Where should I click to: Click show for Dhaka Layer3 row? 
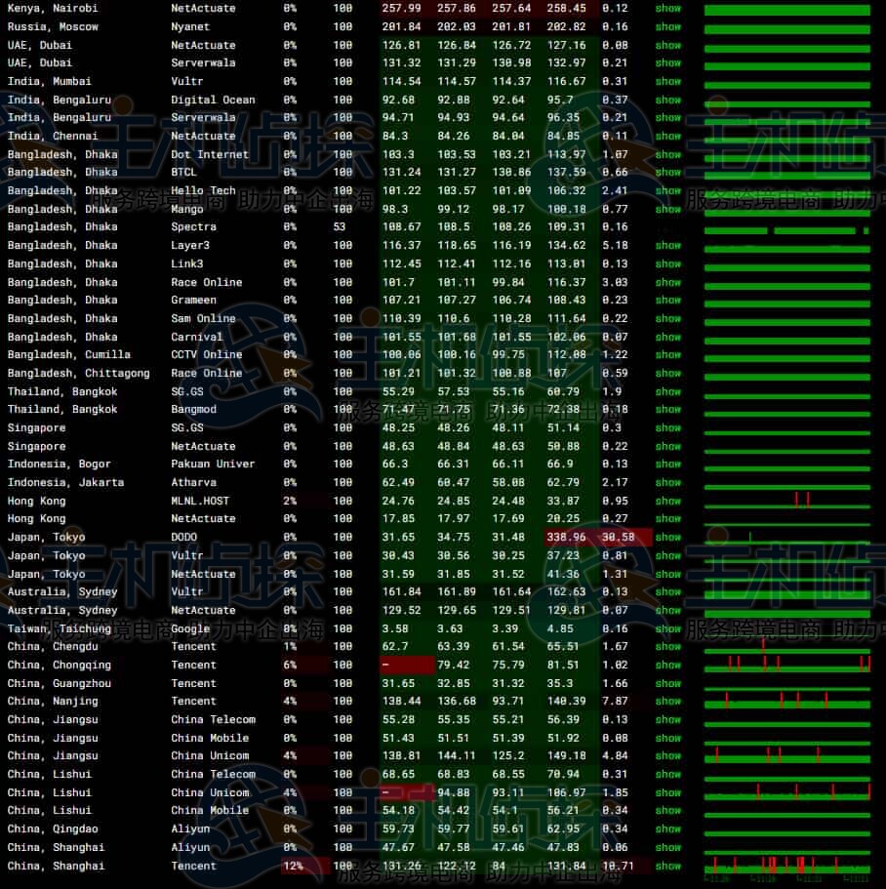coord(667,246)
